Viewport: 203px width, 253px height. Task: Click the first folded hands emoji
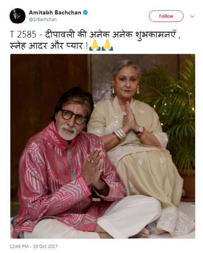pos(95,45)
